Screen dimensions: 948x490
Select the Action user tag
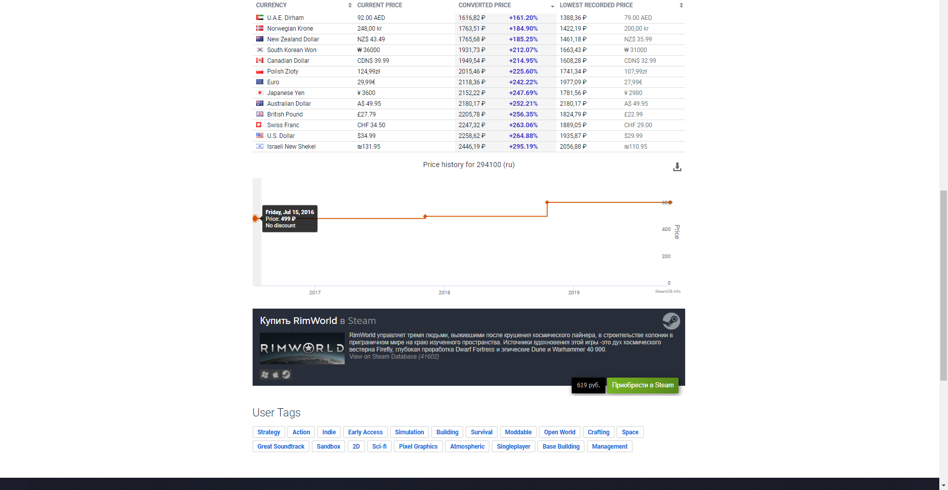pos(301,432)
